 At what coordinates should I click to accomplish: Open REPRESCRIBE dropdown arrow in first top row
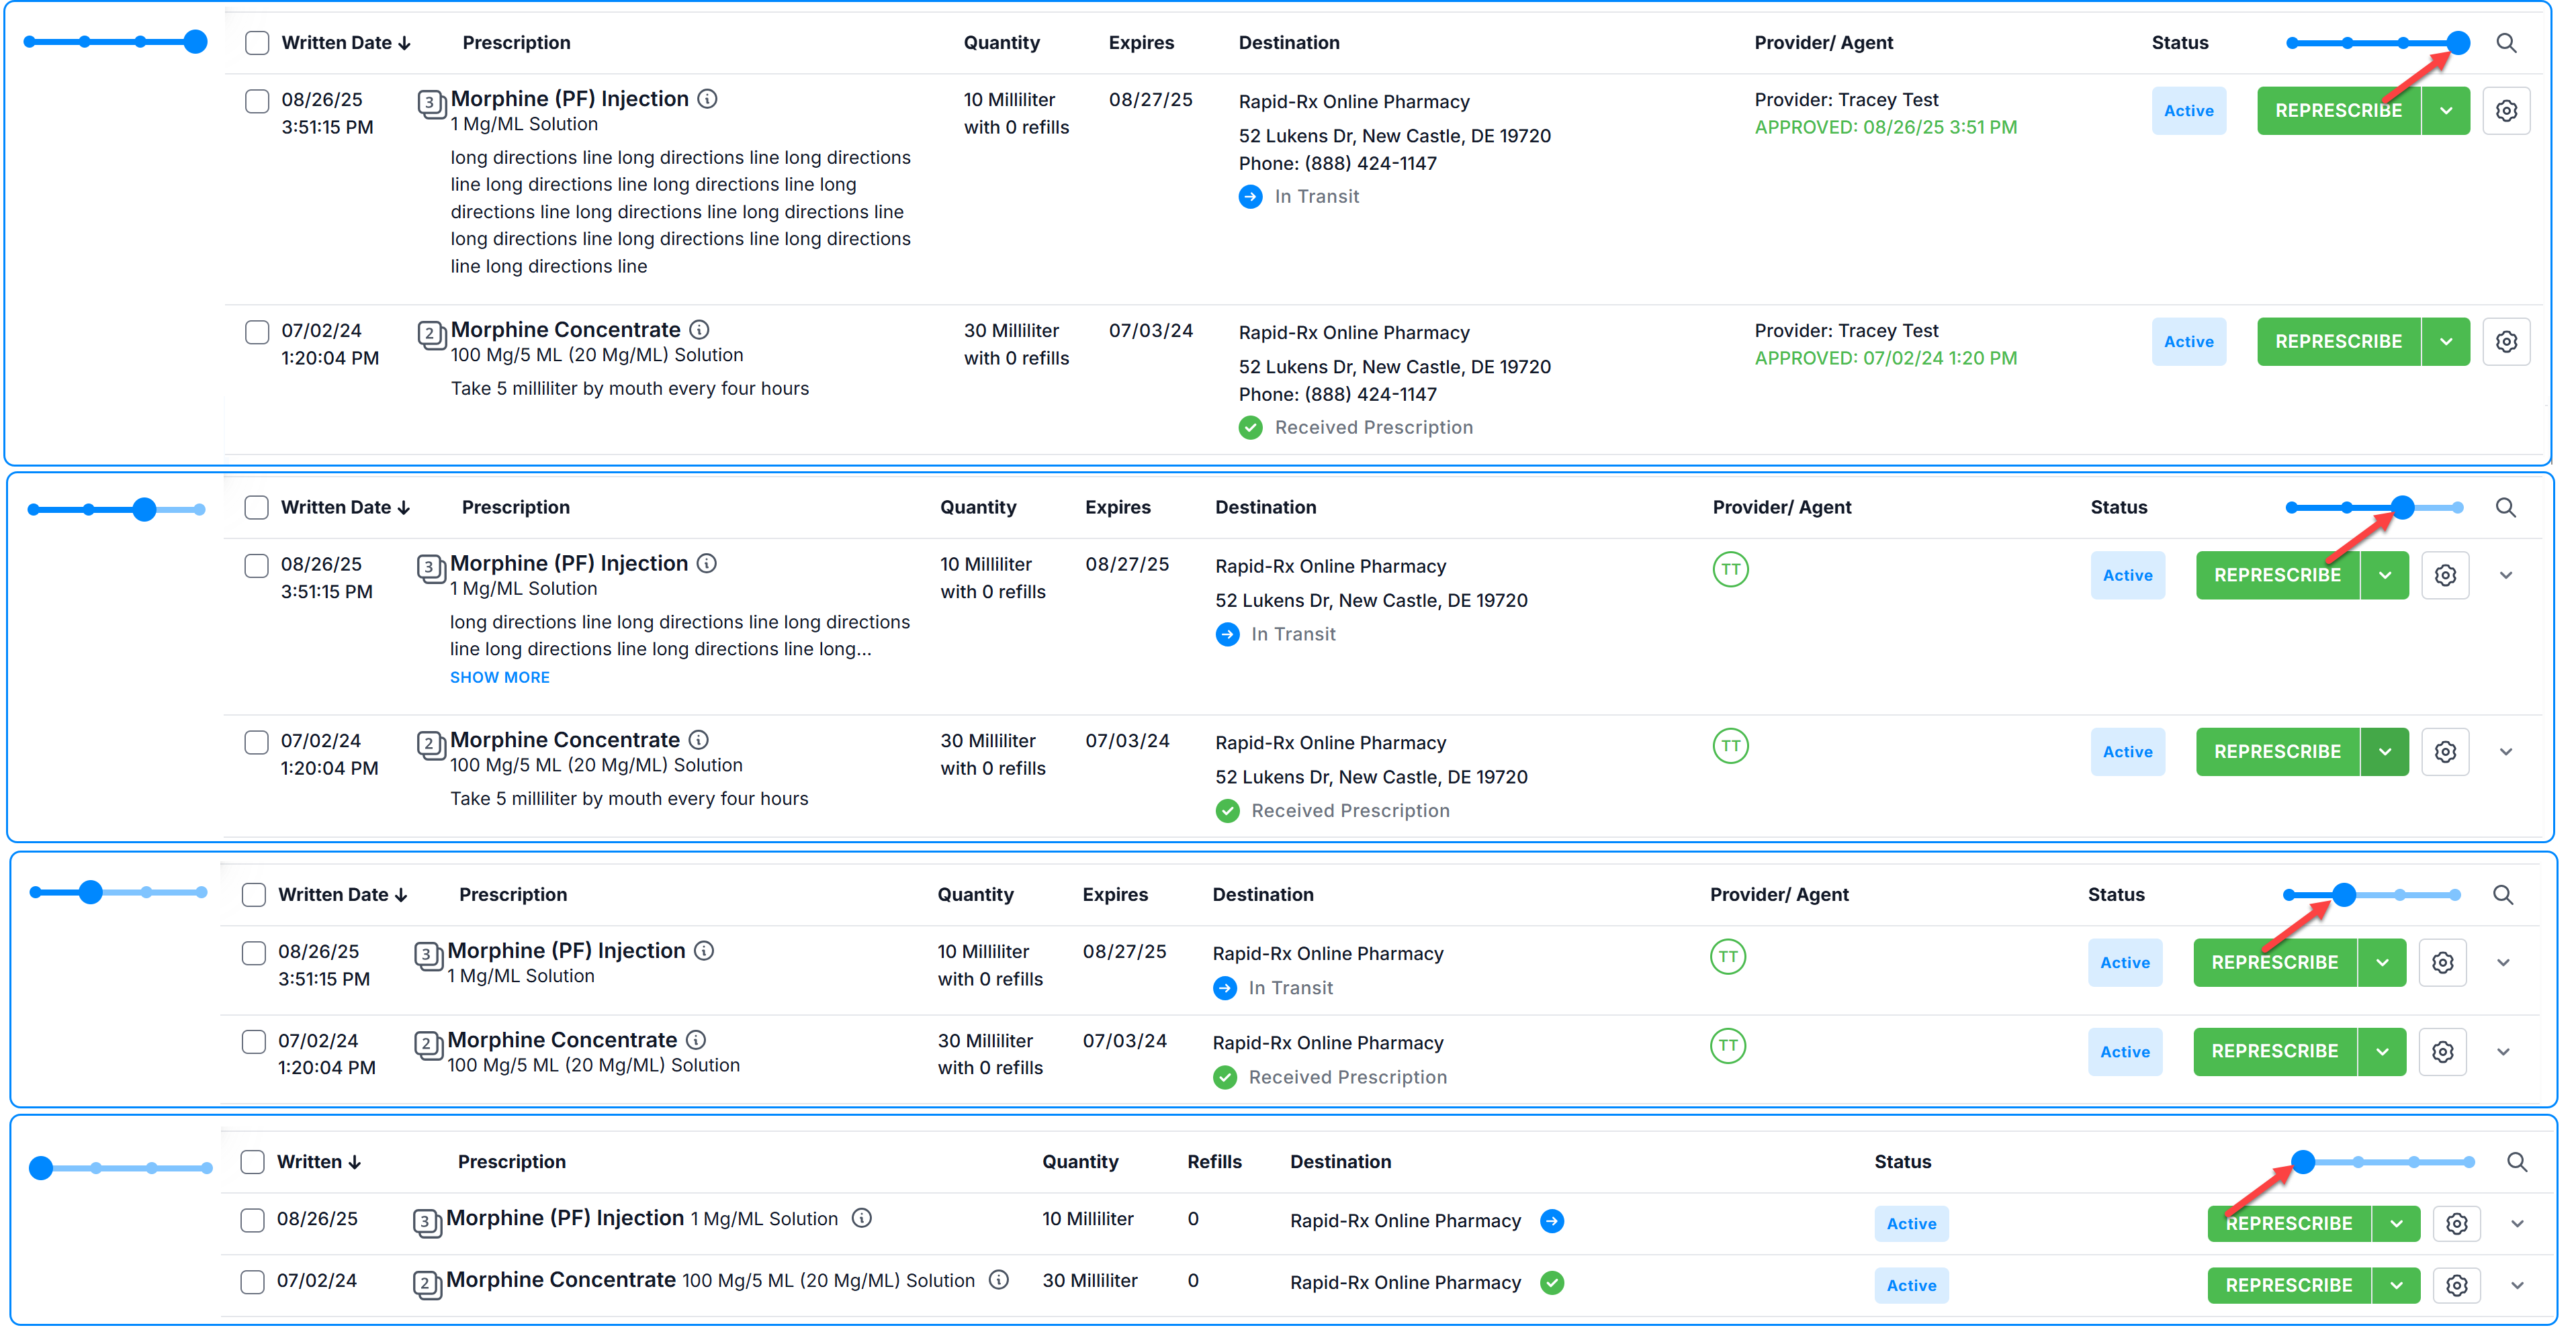pyautogui.click(x=2445, y=111)
